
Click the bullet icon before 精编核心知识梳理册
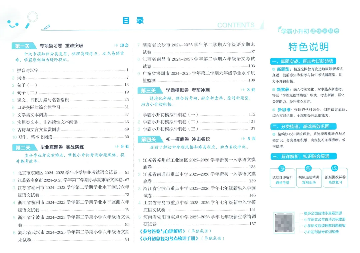pyautogui.click(x=274, y=134)
